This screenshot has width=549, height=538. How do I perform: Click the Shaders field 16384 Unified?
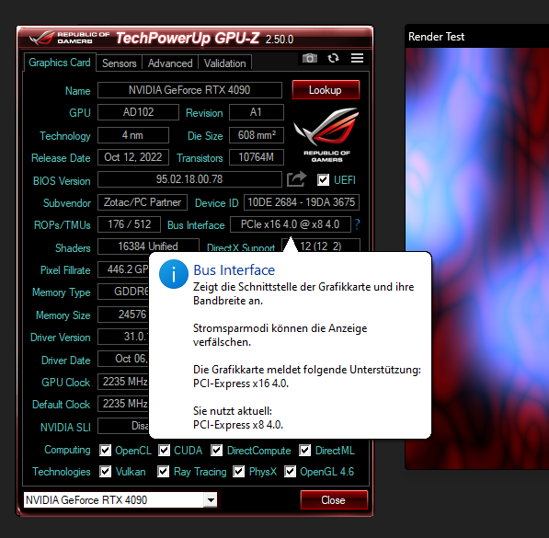[148, 246]
